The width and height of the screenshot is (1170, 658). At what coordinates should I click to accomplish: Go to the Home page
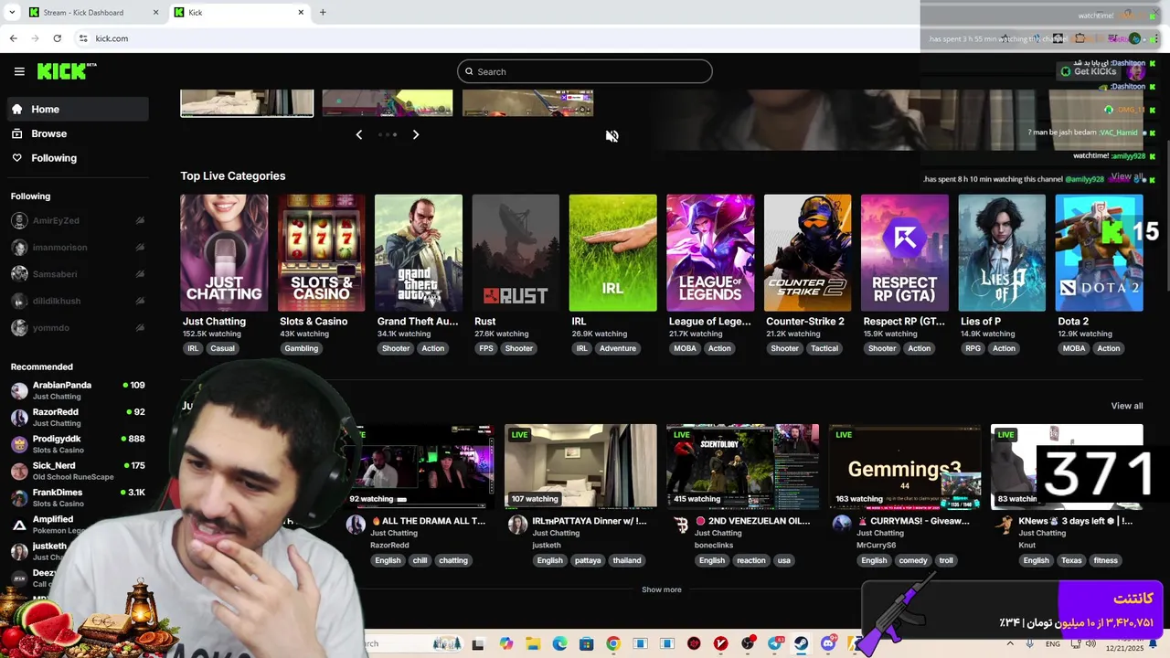78,109
